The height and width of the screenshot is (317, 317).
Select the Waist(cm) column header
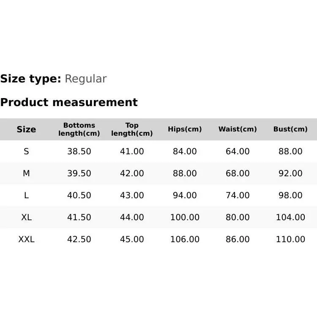coord(238,129)
